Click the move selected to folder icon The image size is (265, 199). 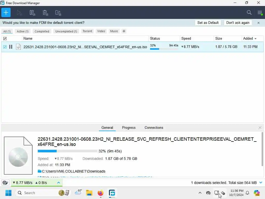pyautogui.click(x=58, y=13)
